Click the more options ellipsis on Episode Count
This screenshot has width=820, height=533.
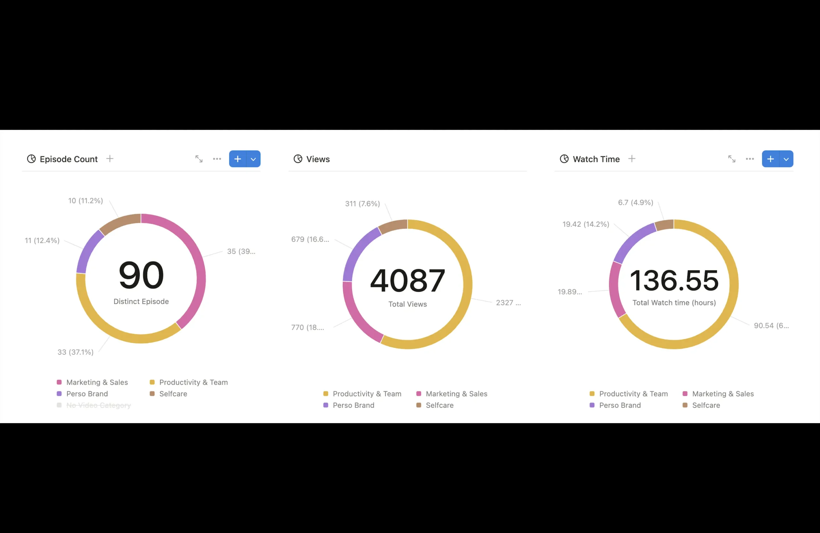pos(217,158)
